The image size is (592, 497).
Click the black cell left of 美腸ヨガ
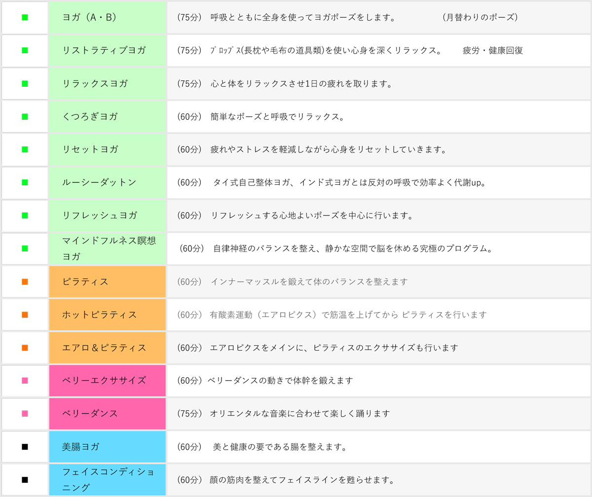tap(25, 447)
